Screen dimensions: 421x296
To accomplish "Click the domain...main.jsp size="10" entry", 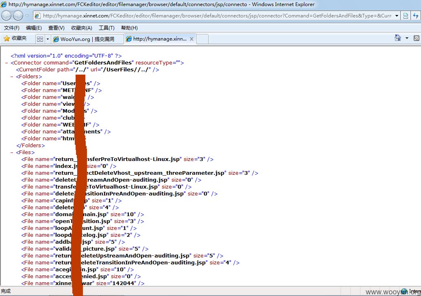I will click(83, 214).
